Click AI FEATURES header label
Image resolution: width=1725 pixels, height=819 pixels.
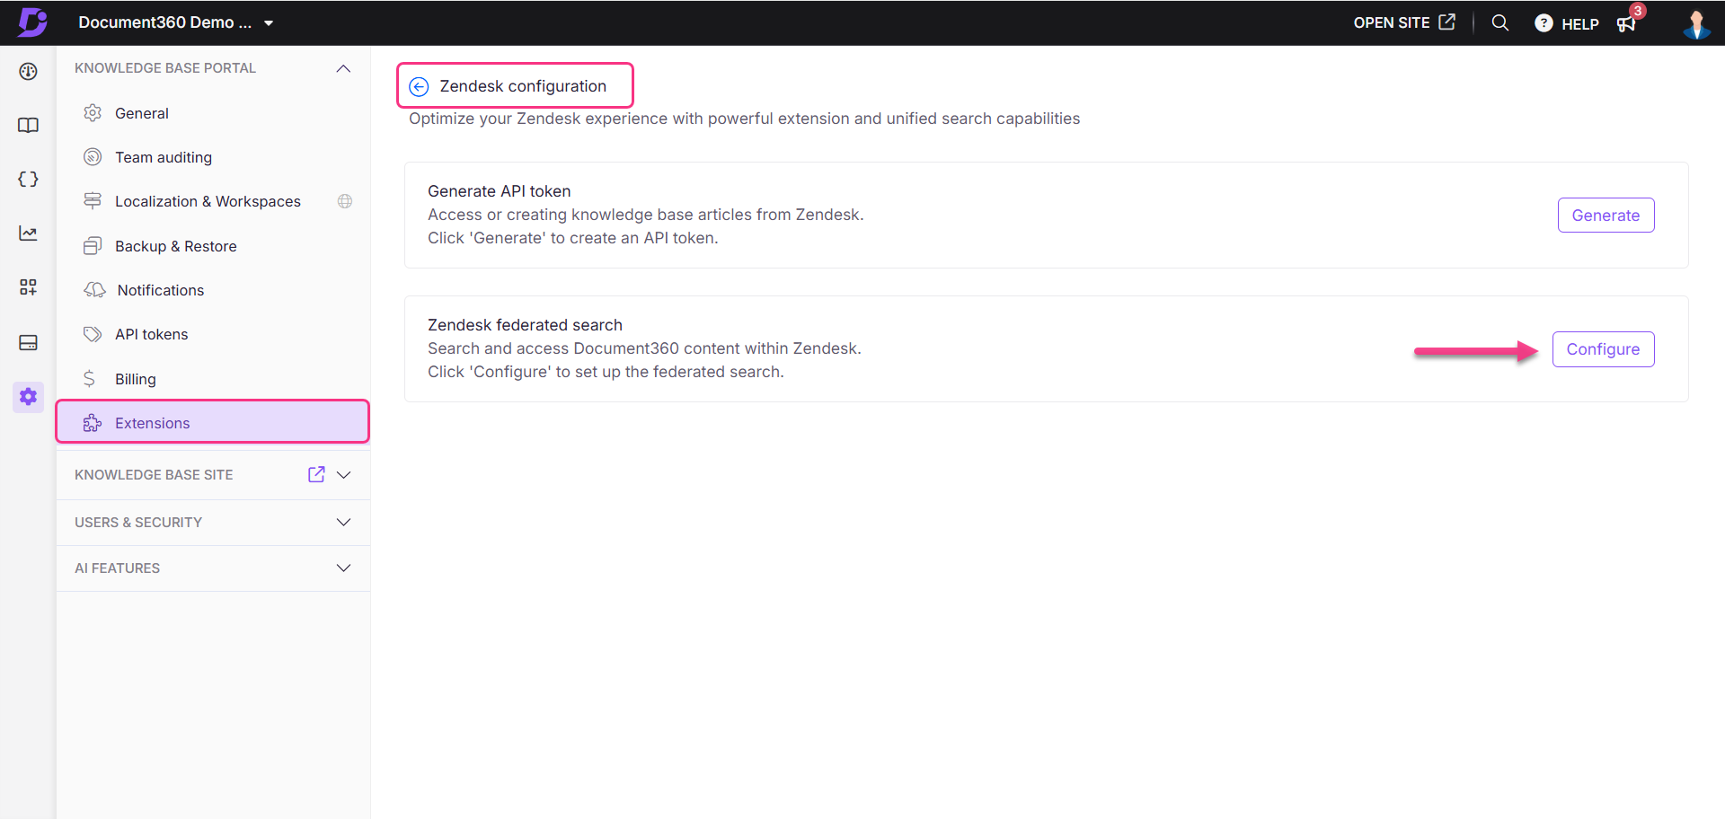(x=117, y=568)
